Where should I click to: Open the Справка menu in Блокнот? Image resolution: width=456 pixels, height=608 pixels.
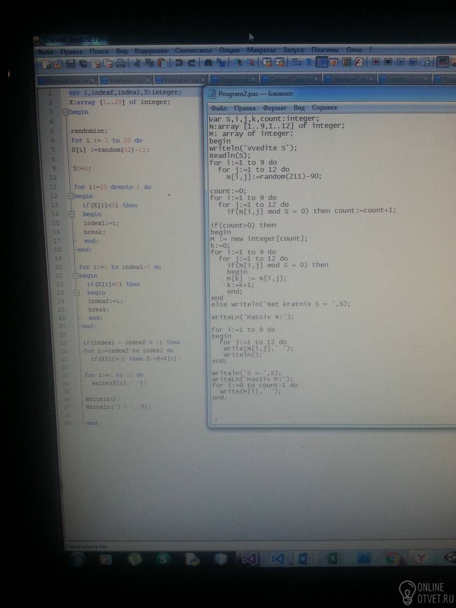tap(324, 108)
